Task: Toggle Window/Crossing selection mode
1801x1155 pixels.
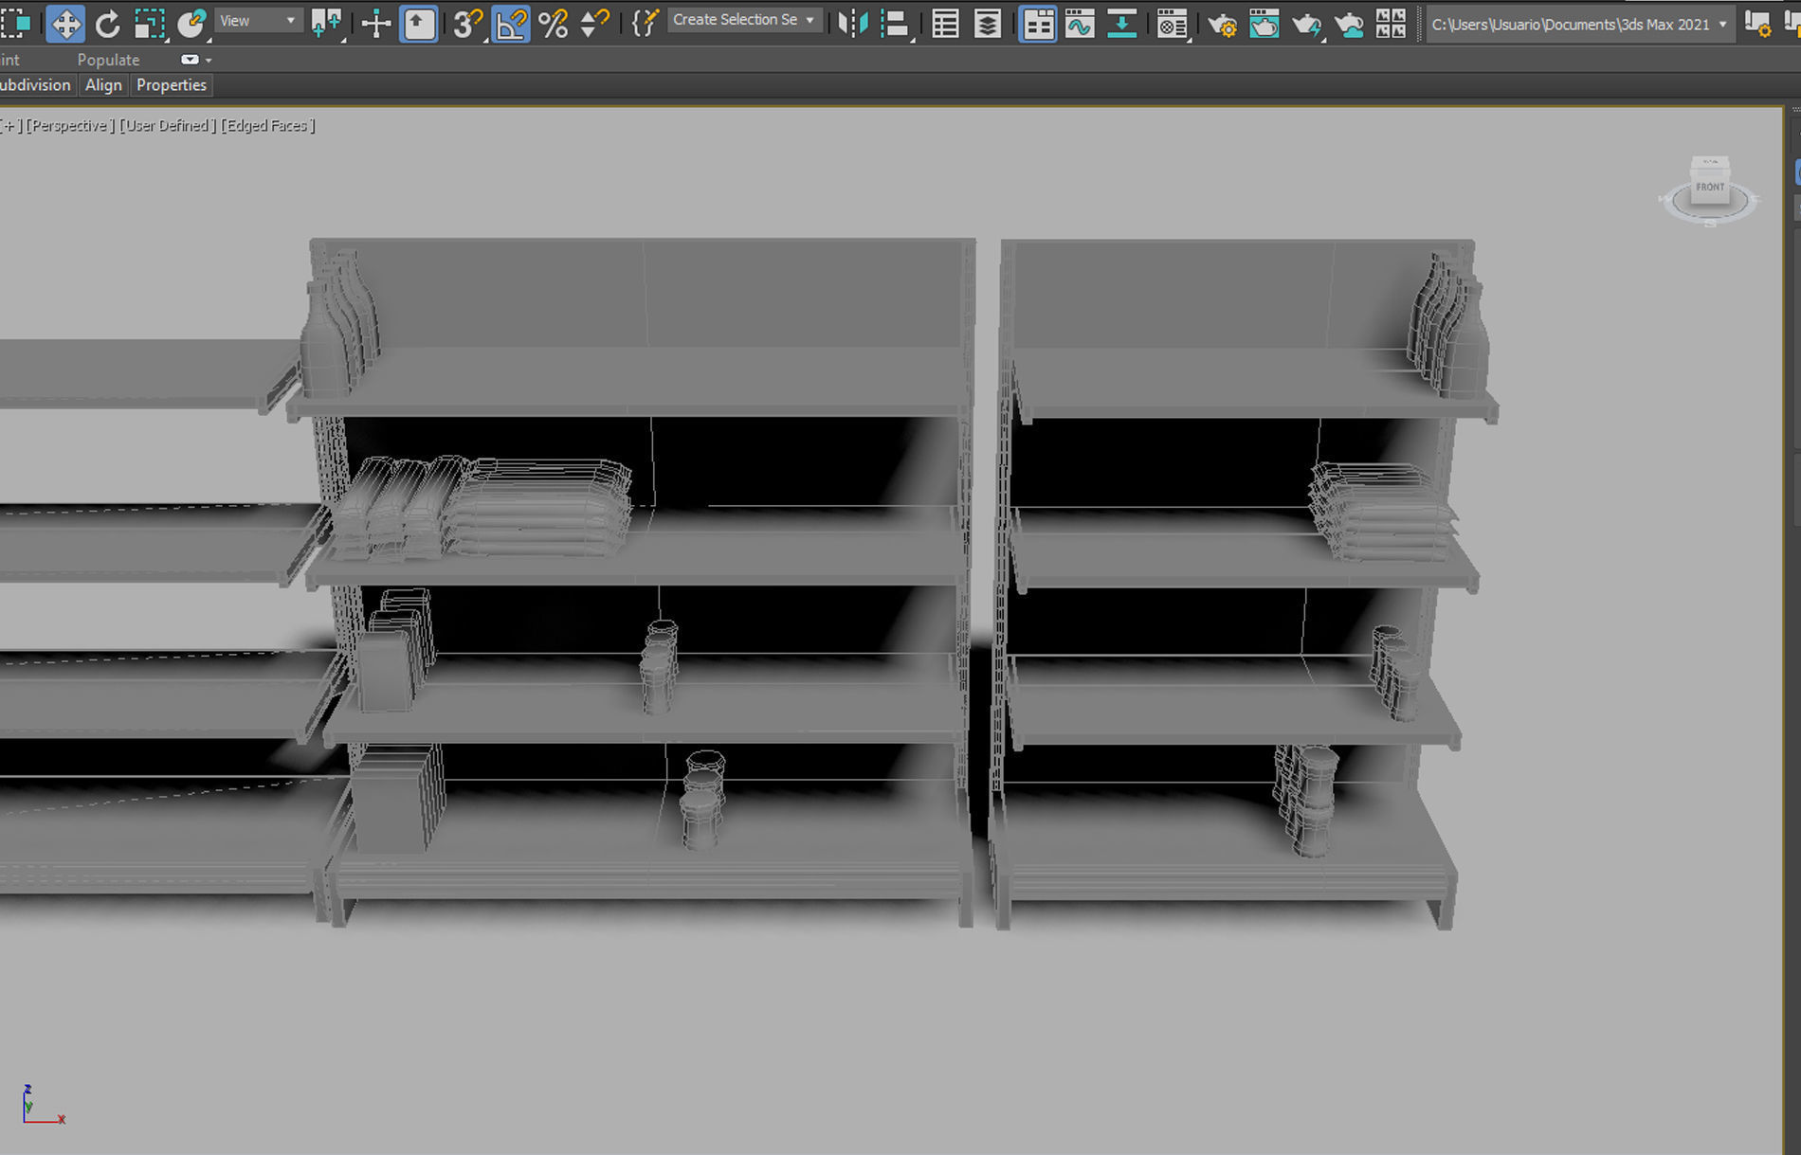Action: [15, 24]
